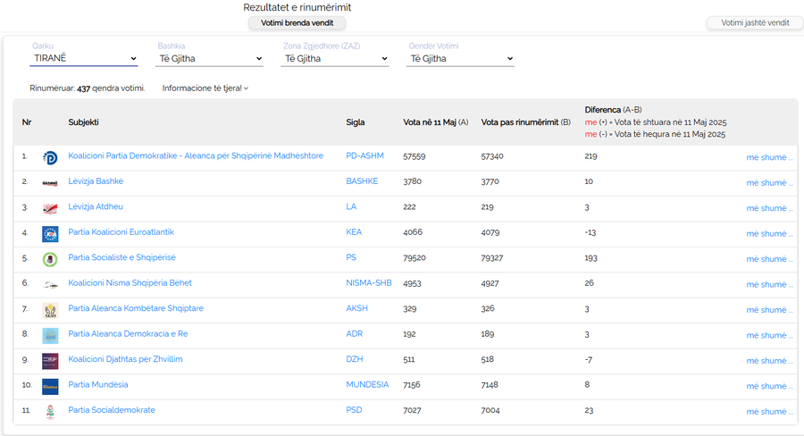Click the AKSH party logo icon
Image resolution: width=804 pixels, height=436 pixels.
click(x=50, y=310)
